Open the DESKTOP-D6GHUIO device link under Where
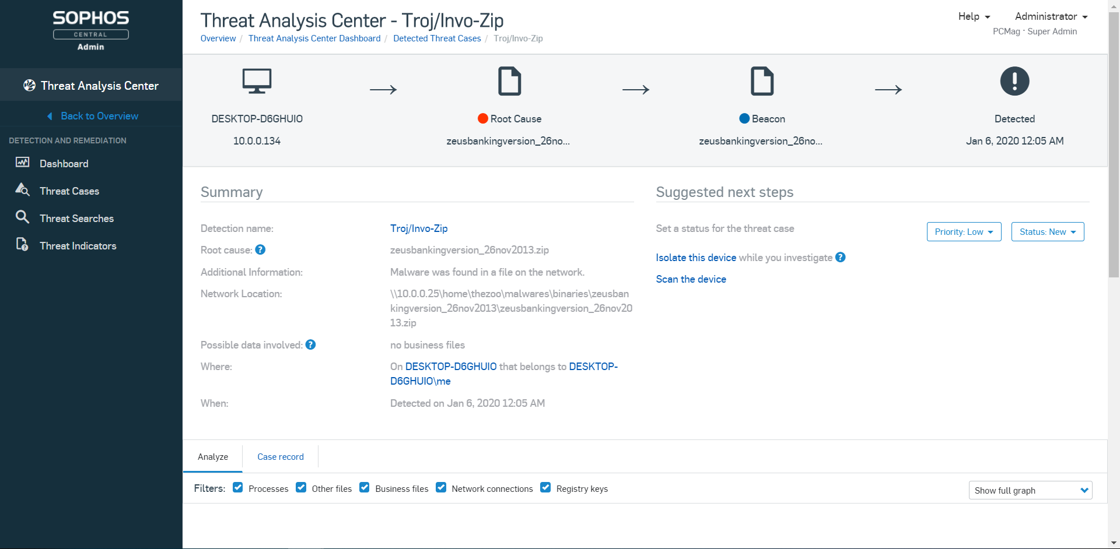 coord(451,367)
